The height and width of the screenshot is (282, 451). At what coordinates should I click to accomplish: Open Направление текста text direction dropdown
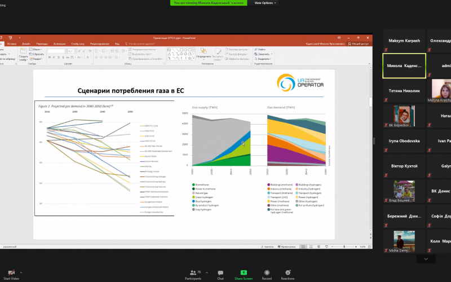142,50
